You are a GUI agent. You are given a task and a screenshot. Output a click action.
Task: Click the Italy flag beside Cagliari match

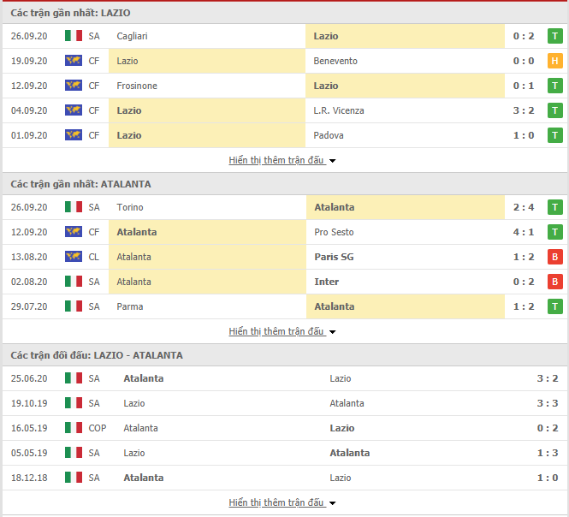(74, 36)
